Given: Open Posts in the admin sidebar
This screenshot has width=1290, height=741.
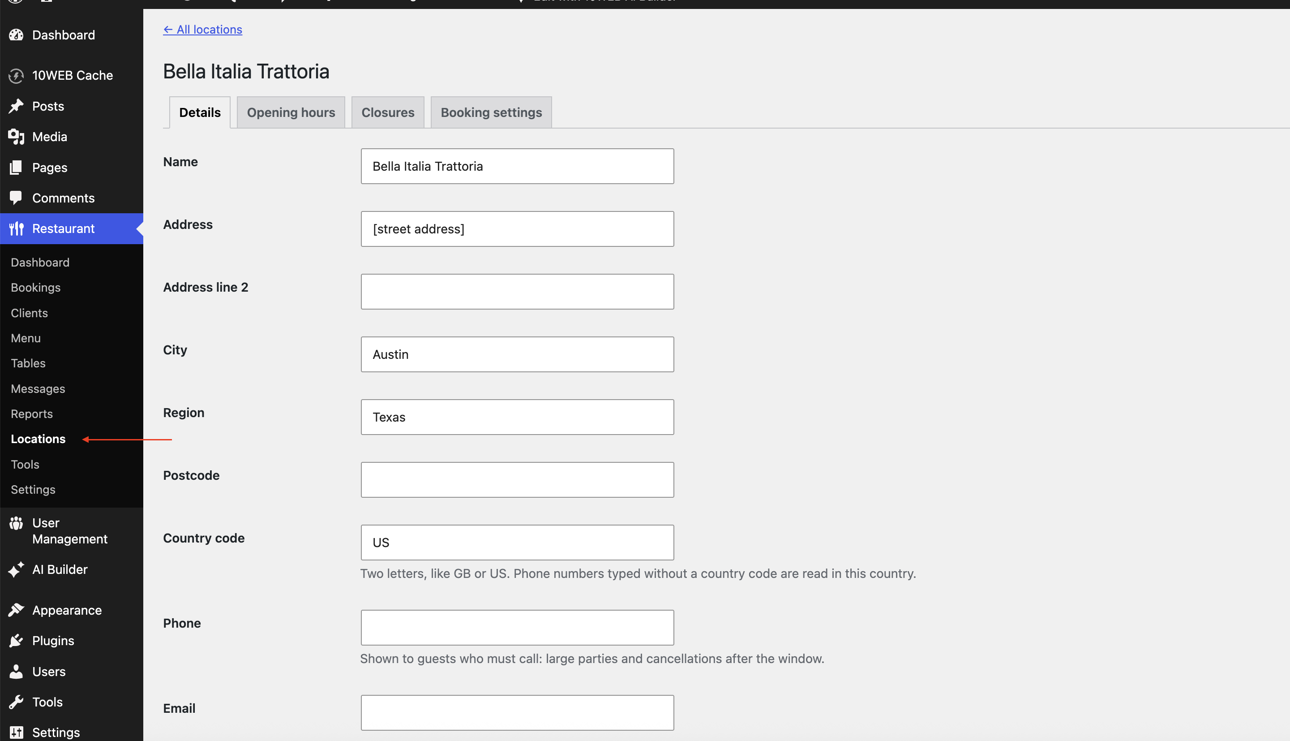Looking at the screenshot, I should click(48, 106).
